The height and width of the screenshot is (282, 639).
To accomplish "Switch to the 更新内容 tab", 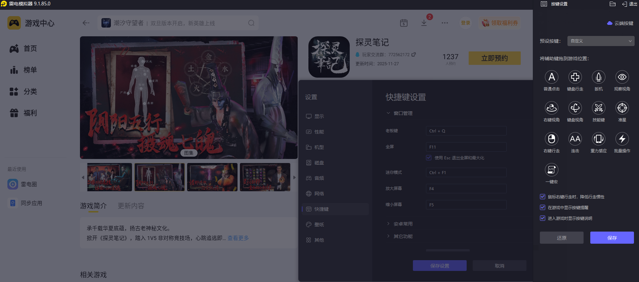I will (131, 206).
